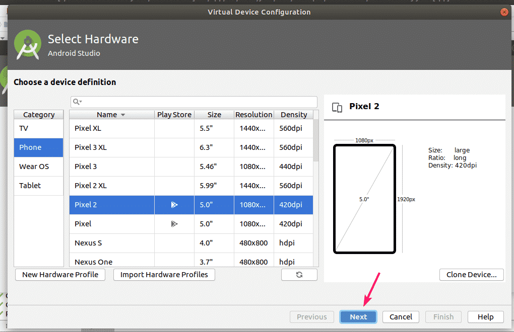Click the 480x800 resolution for Nexus S
The width and height of the screenshot is (514, 332).
click(253, 243)
